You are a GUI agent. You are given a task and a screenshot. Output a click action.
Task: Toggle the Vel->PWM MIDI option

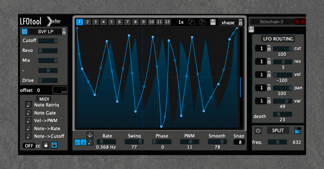click(28, 120)
